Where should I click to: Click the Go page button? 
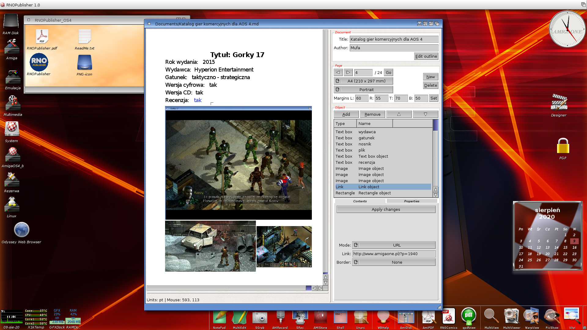click(388, 72)
